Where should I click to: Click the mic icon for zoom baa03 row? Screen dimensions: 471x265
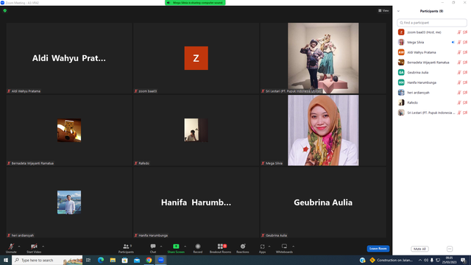coord(459,32)
